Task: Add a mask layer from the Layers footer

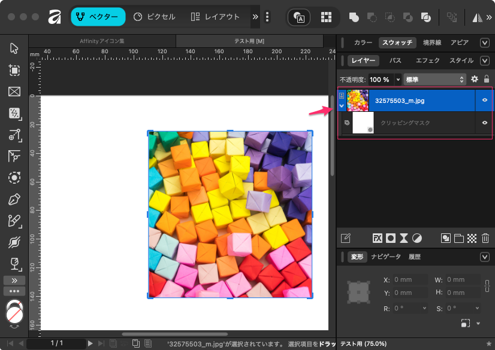Action: click(391, 238)
